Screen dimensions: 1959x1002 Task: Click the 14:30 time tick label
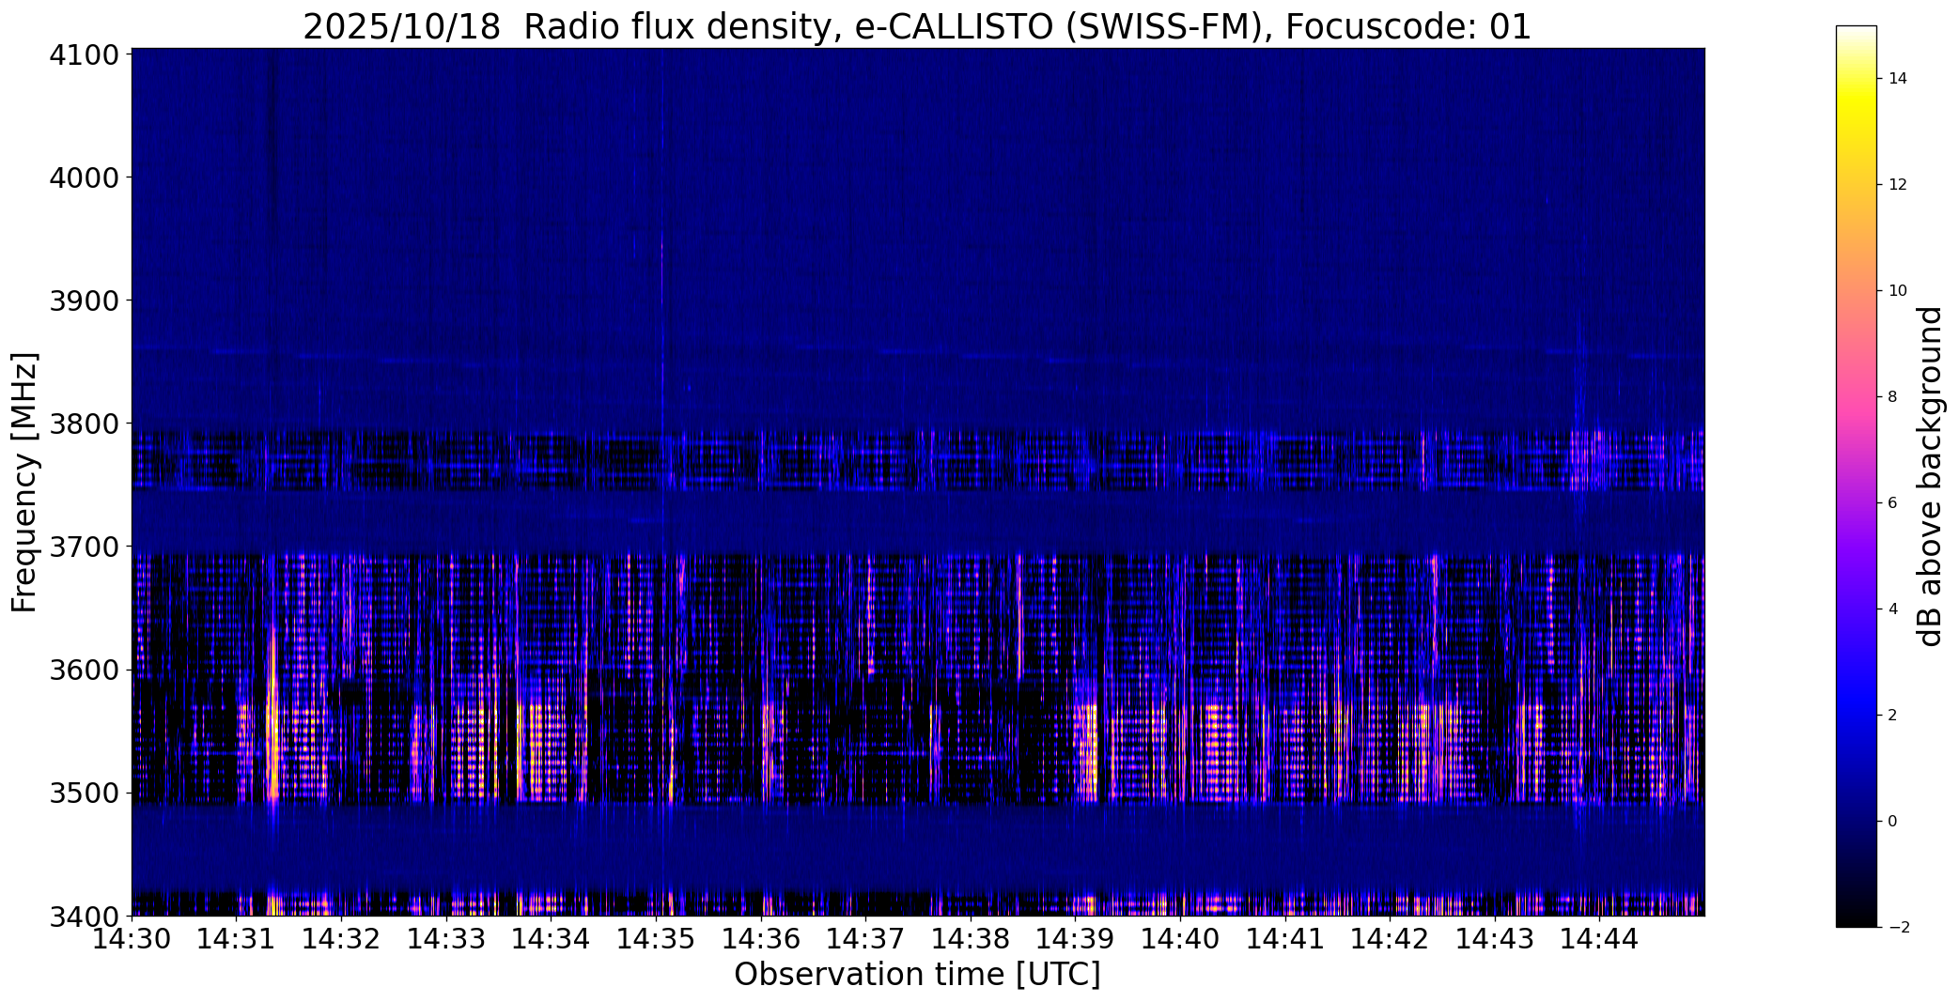click(x=132, y=938)
